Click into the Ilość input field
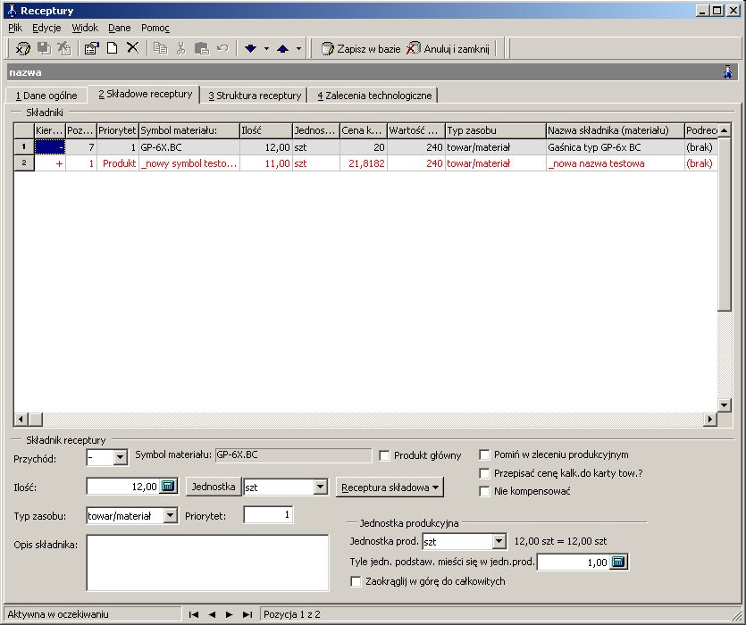The image size is (746, 625). [x=123, y=487]
